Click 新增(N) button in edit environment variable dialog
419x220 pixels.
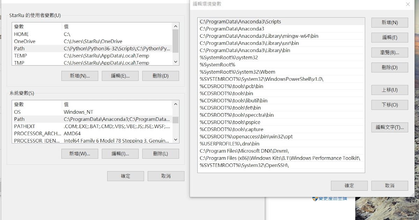pos(390,22)
